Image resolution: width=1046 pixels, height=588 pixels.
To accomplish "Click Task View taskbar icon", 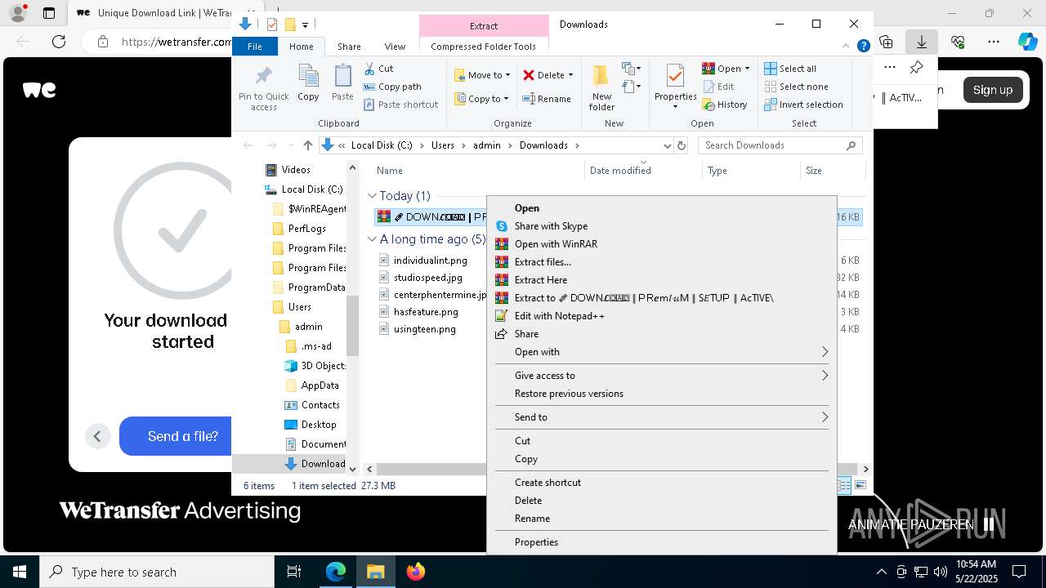I will click(x=294, y=572).
